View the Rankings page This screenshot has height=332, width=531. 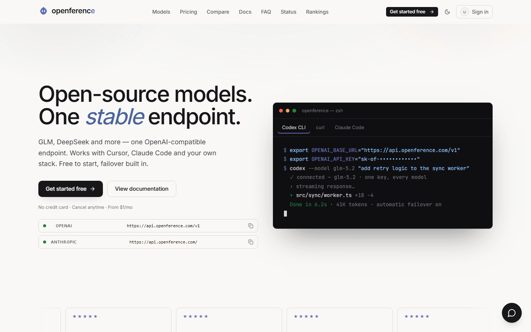pyautogui.click(x=317, y=12)
